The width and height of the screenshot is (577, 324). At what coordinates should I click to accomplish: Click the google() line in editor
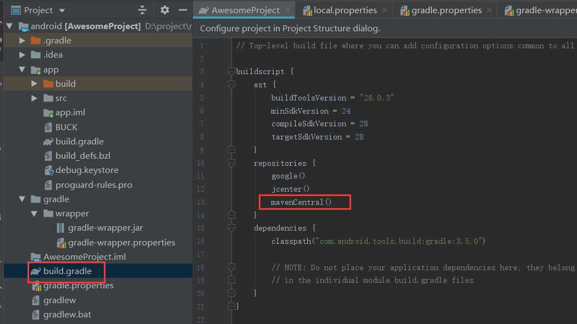click(x=288, y=176)
